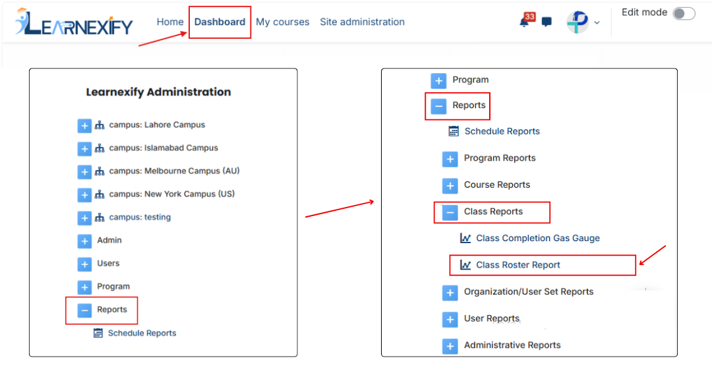712x373 pixels.
Task: Click the 'Learnexify Administration' heading
Action: click(158, 92)
